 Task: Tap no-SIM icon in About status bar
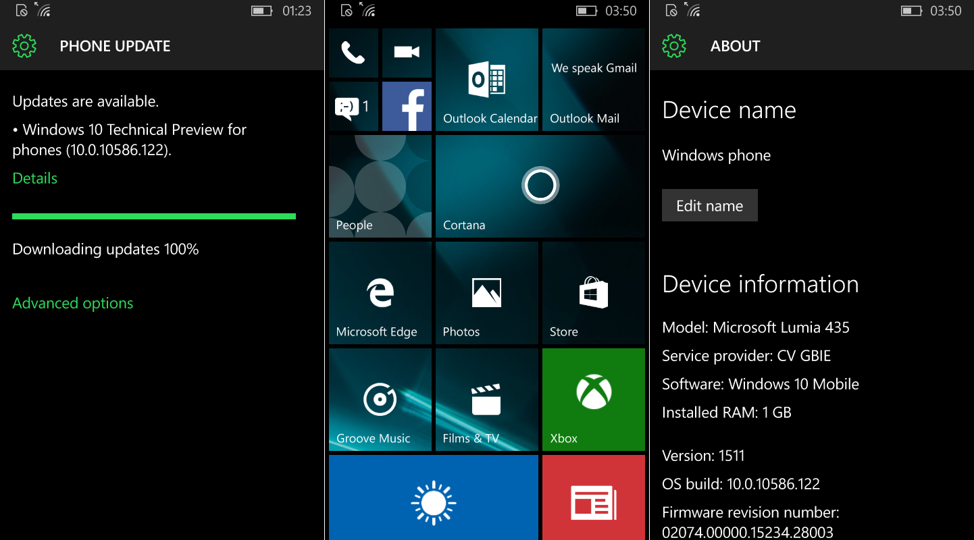[672, 11]
